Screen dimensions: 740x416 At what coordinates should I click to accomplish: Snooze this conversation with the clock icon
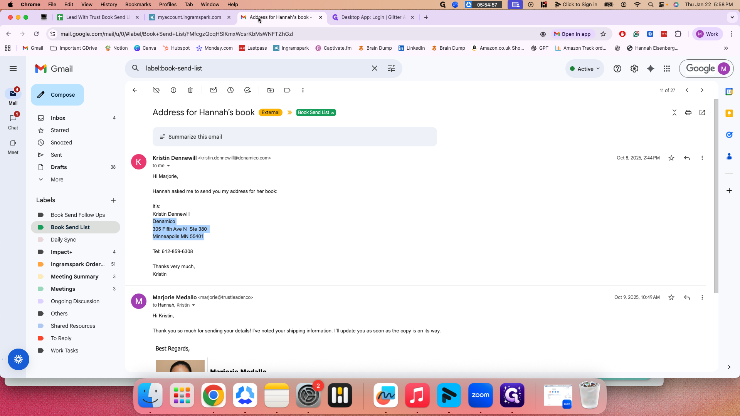pyautogui.click(x=230, y=90)
